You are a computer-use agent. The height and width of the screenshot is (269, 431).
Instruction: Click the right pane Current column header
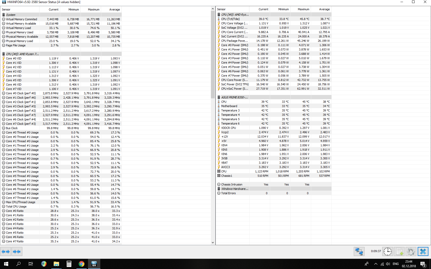[x=259, y=9]
